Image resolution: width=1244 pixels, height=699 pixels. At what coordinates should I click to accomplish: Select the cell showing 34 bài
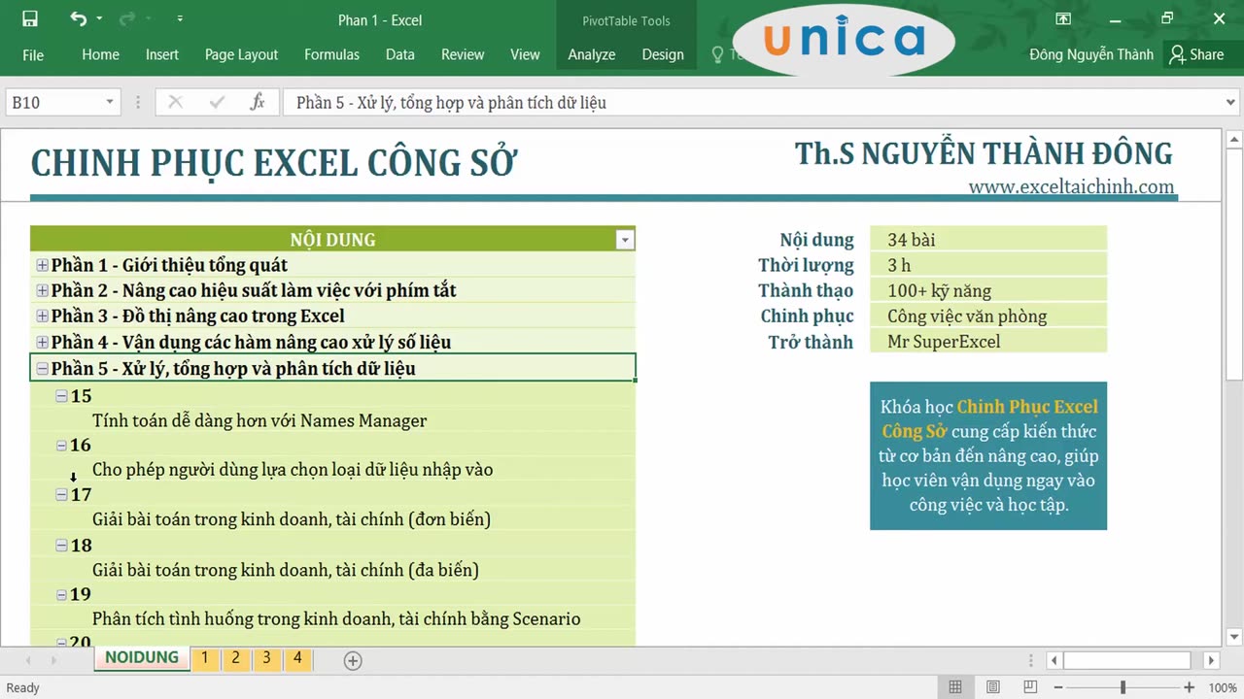[988, 239]
